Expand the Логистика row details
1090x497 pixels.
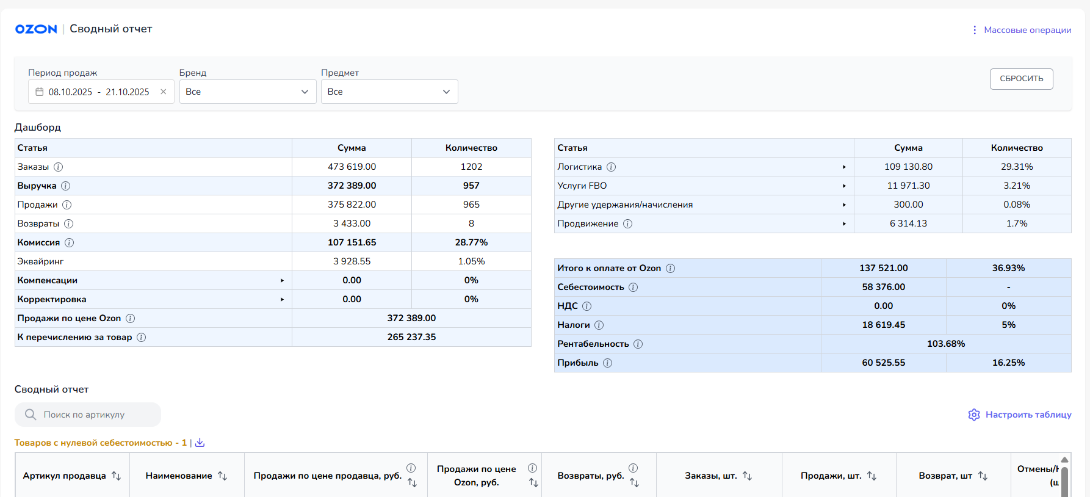click(844, 167)
